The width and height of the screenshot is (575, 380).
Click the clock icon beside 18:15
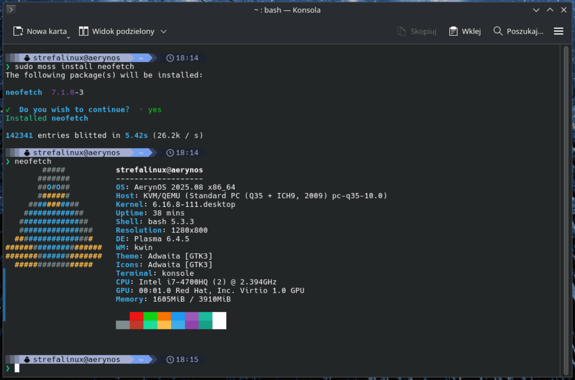(170, 360)
